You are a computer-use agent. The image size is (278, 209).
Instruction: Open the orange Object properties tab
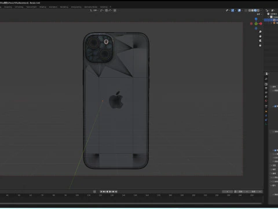click(x=266, y=111)
